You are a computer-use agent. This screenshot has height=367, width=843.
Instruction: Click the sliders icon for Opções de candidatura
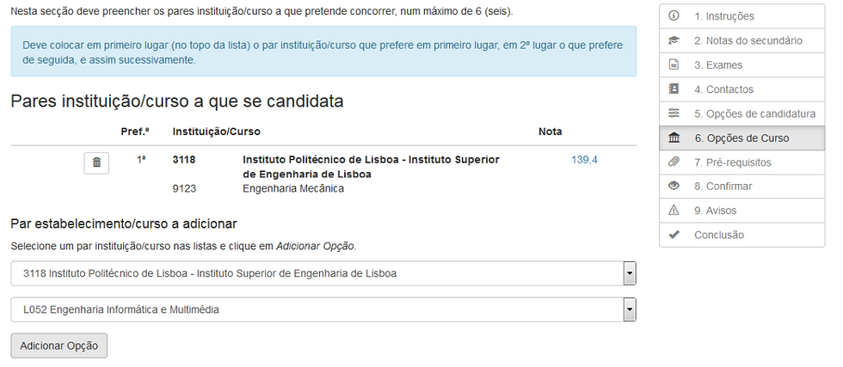[x=674, y=113]
